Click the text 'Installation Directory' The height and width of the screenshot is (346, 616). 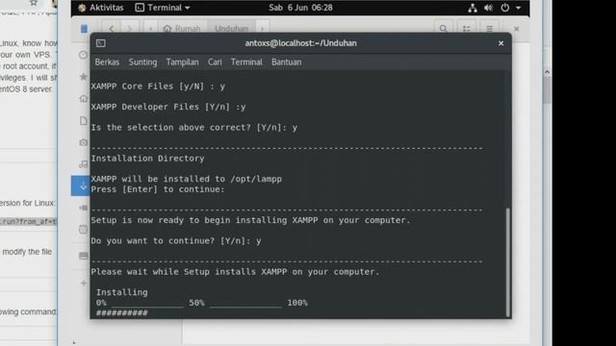point(147,158)
